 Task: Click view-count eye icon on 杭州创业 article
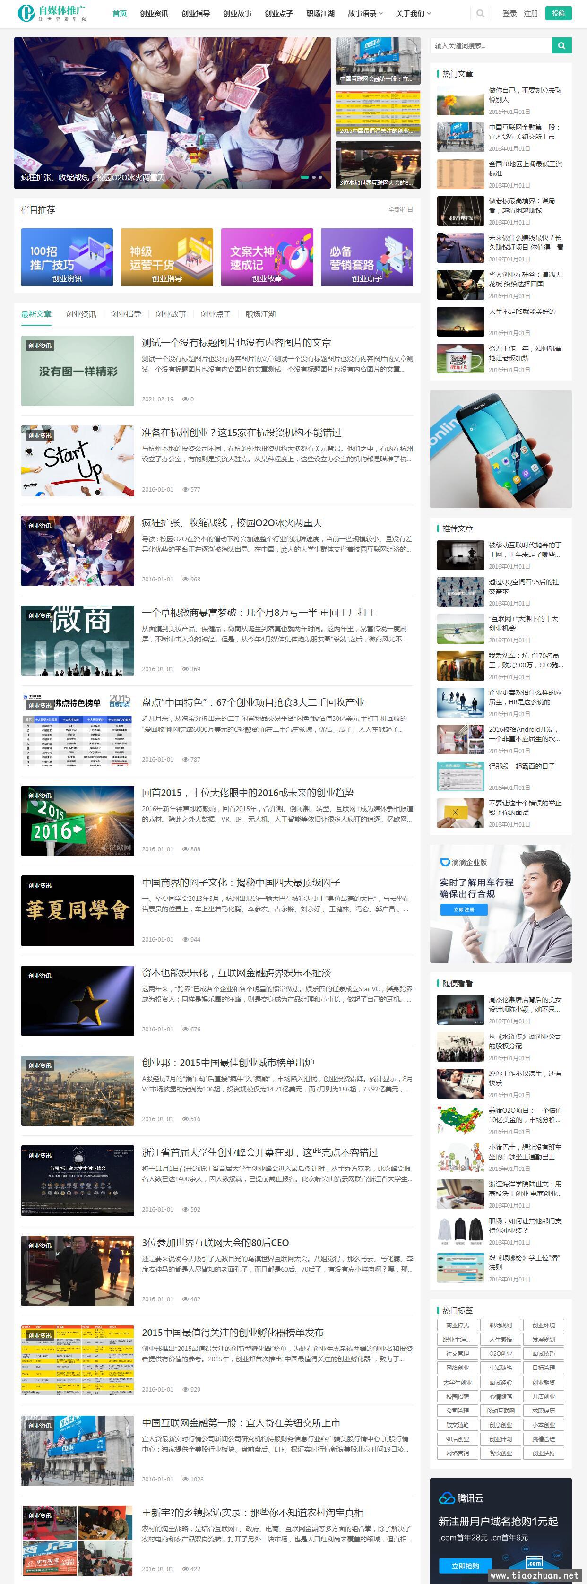(x=185, y=489)
